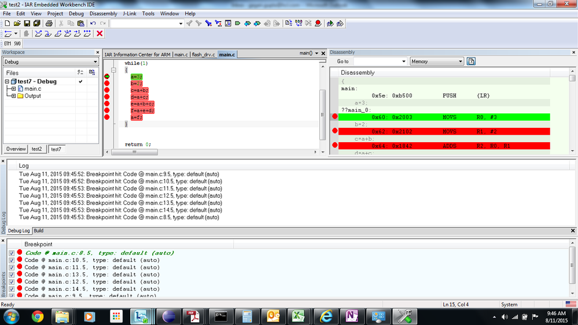578x325 pixels.
Task: Click Debug without Downloading icon
Action: tap(340, 23)
